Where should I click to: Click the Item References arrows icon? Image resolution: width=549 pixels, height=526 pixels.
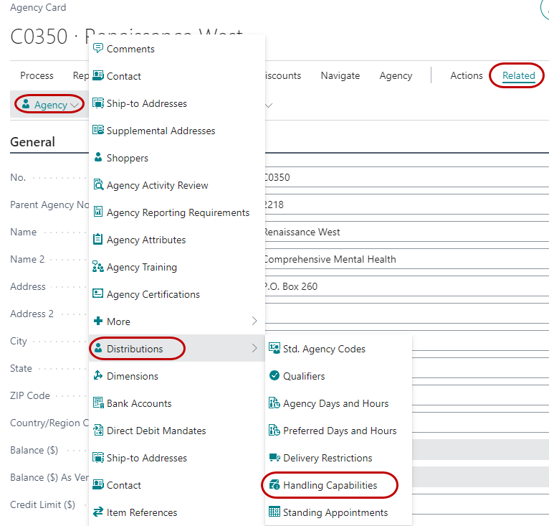tap(98, 512)
